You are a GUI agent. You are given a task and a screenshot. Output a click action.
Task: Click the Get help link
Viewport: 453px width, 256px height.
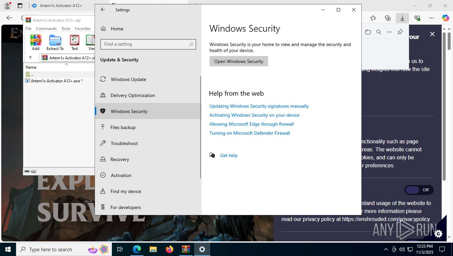(x=229, y=155)
